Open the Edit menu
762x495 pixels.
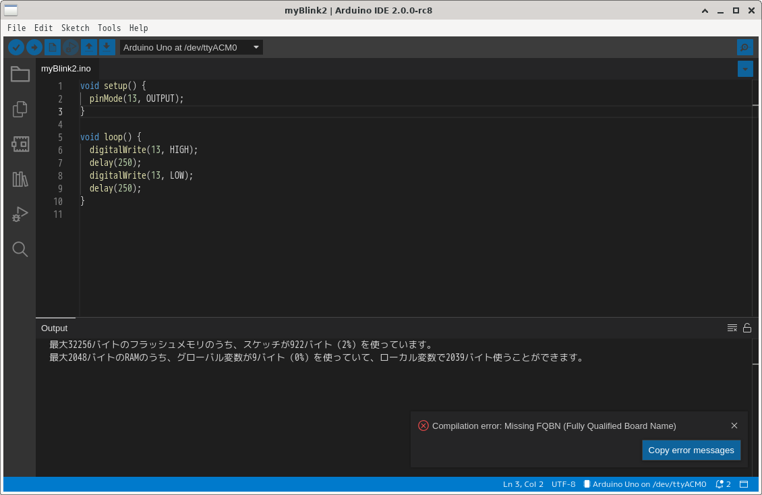pos(43,28)
